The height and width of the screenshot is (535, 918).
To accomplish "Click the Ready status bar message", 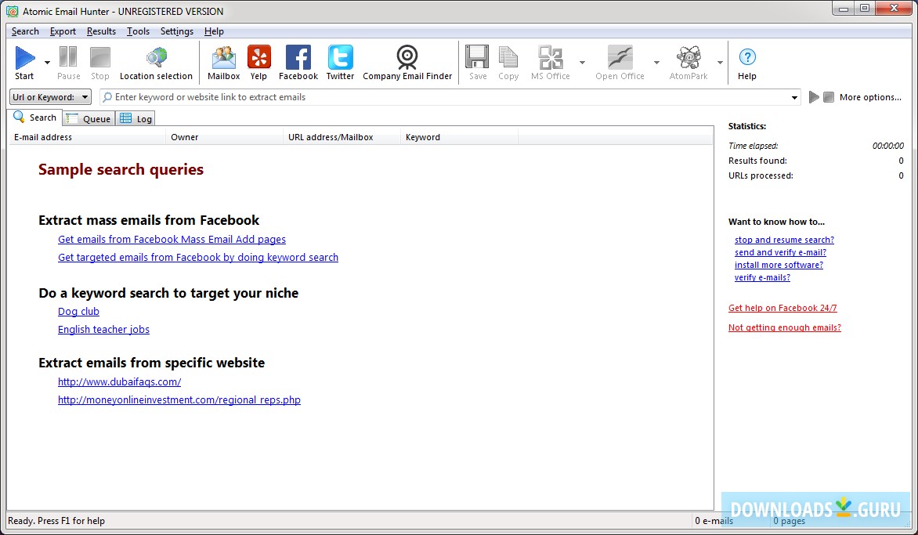I will point(56,521).
